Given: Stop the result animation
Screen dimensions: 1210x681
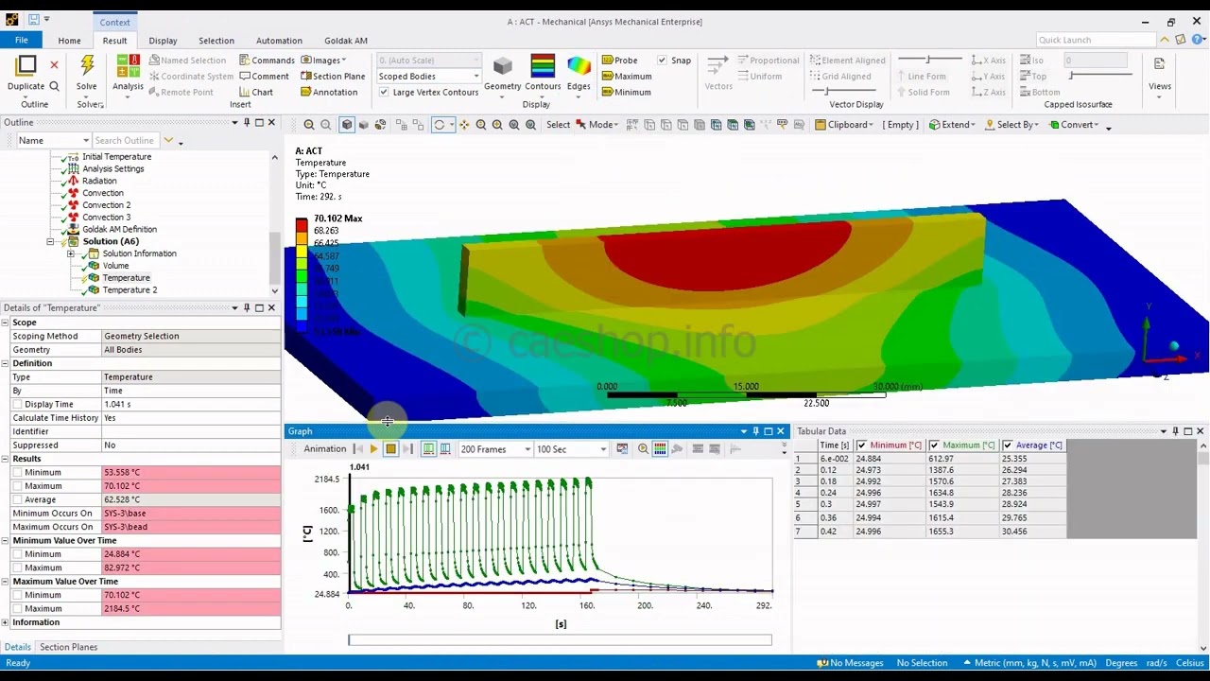Looking at the screenshot, I should click(390, 449).
